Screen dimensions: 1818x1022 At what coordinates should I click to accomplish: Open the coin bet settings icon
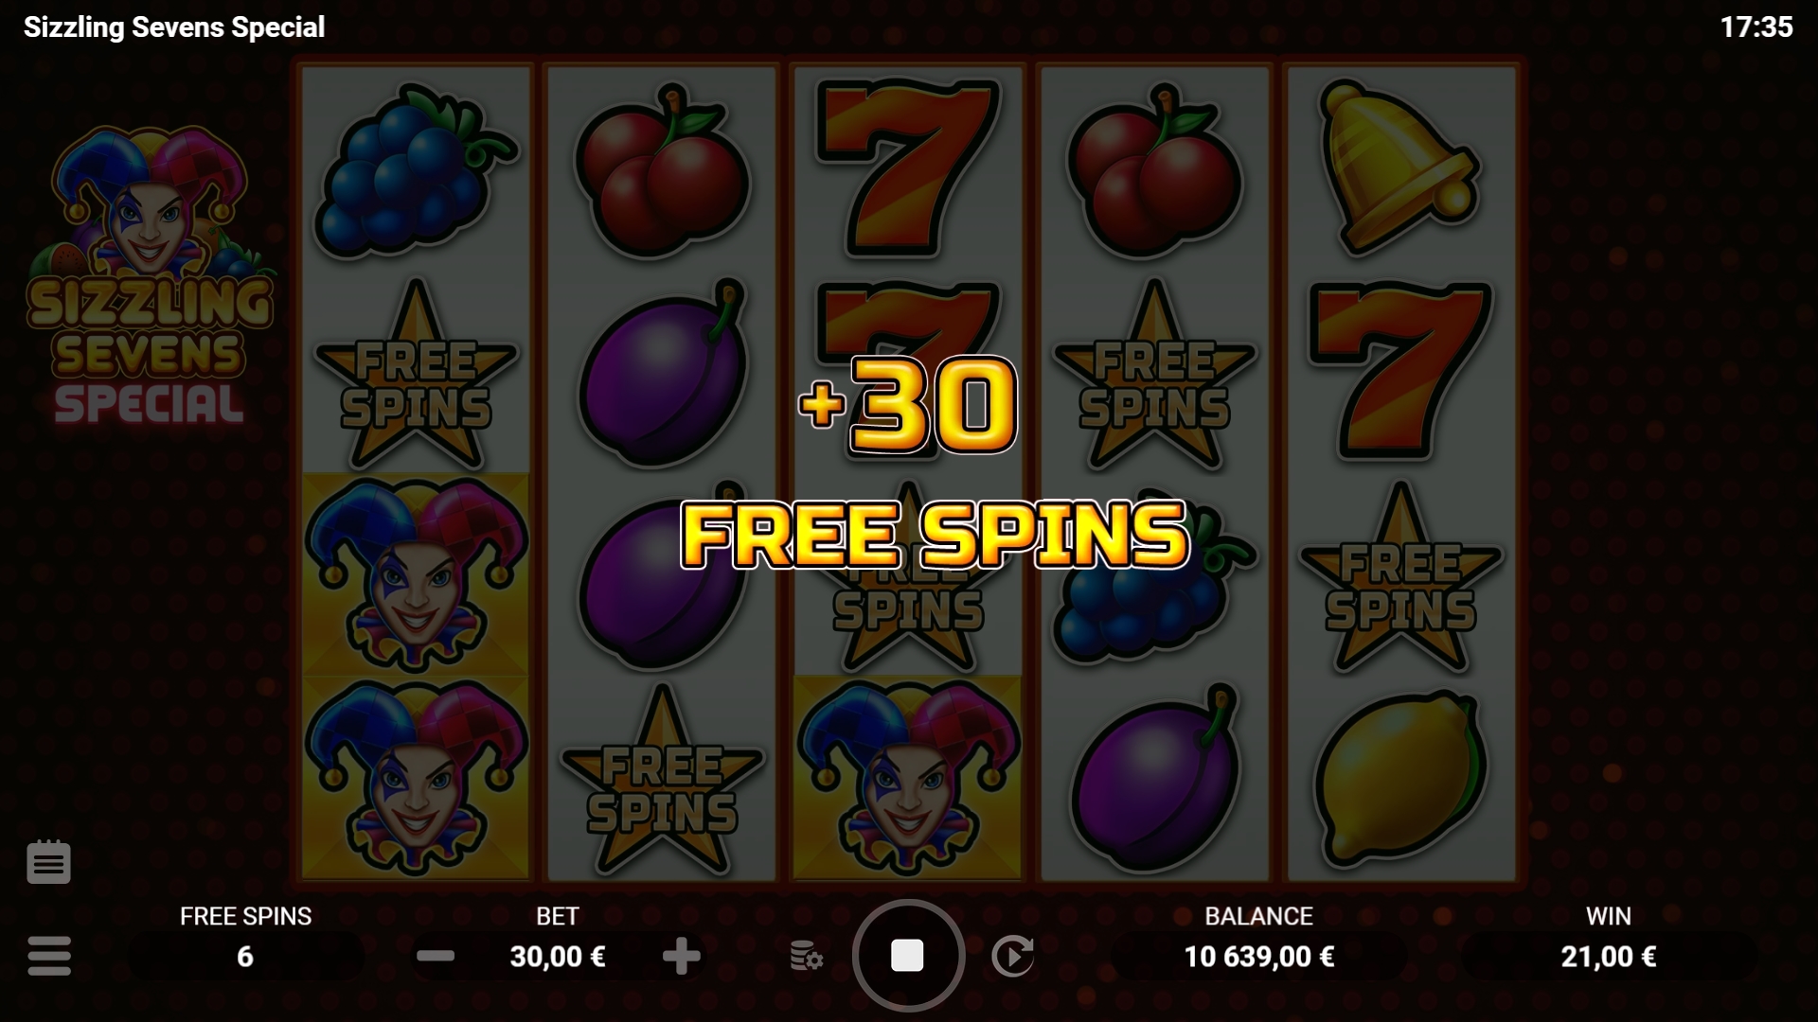click(x=806, y=956)
